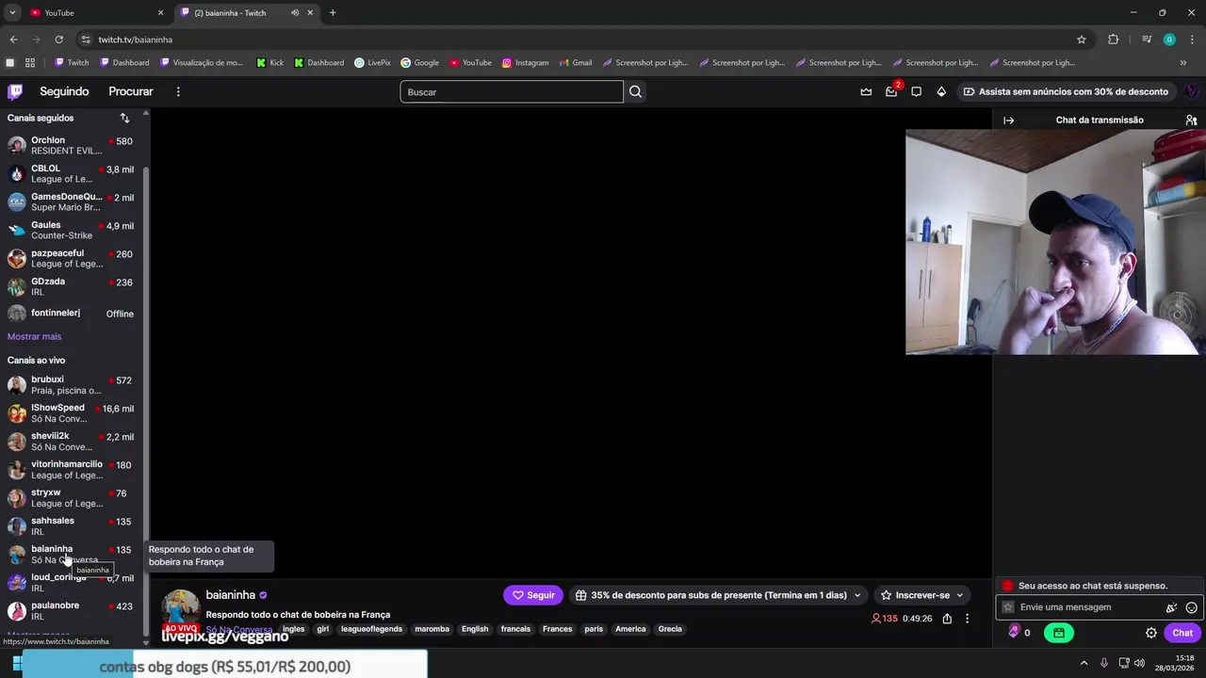This screenshot has height=678, width=1206.
Task: Open emote picker smiley icon
Action: [1191, 607]
